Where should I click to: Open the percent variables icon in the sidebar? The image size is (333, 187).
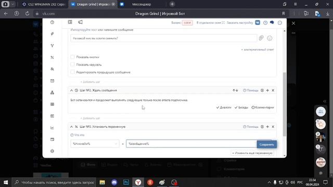52,58
